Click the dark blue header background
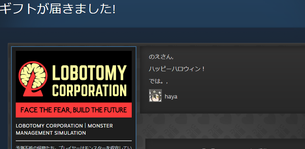The height and width of the screenshot is (149, 305). (194, 14)
